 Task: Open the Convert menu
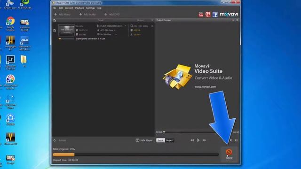[69, 8]
